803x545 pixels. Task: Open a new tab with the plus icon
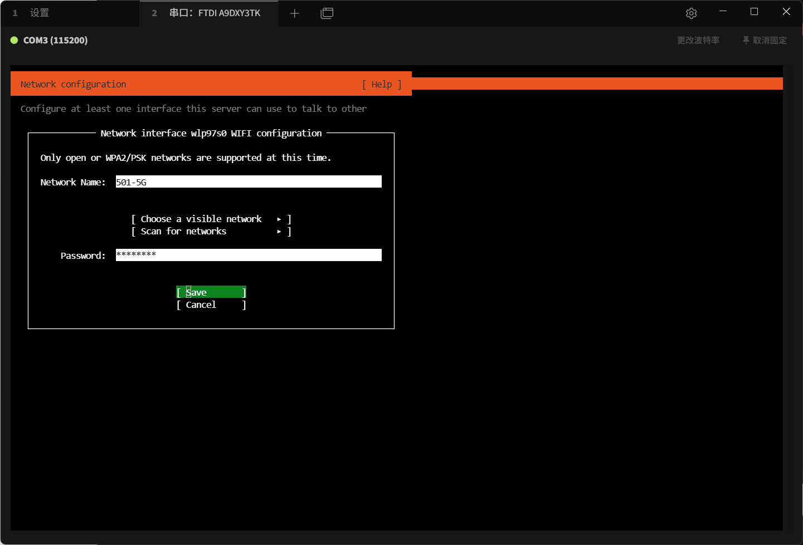click(x=295, y=13)
